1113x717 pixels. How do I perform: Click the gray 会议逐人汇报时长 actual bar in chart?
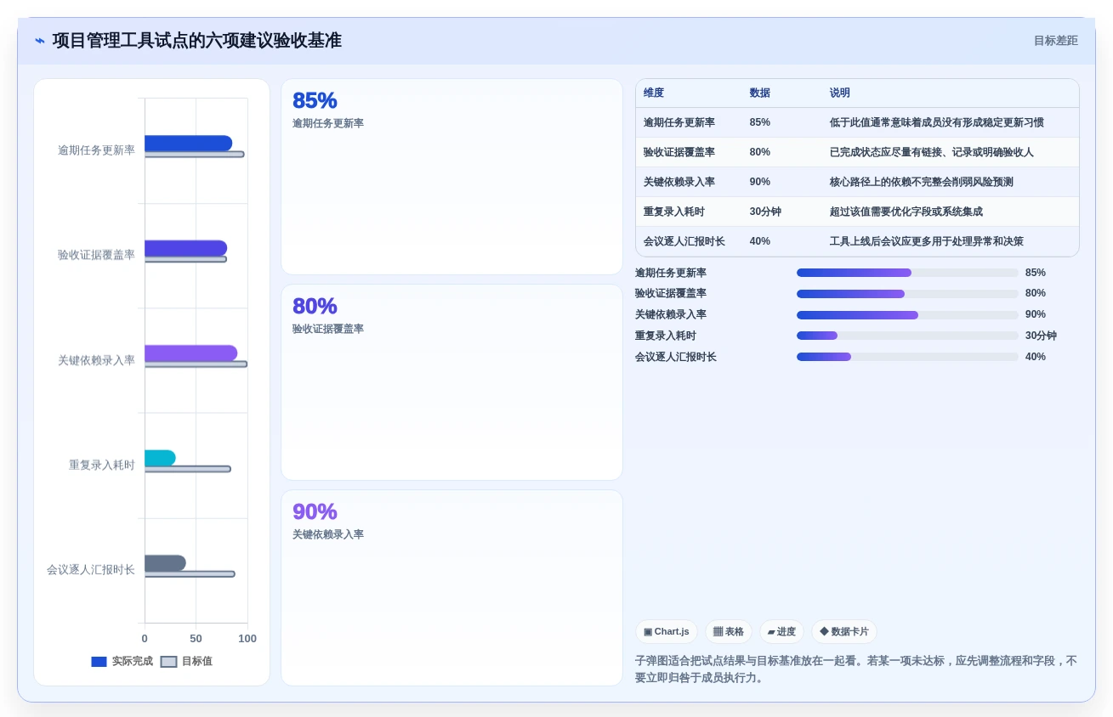(165, 562)
